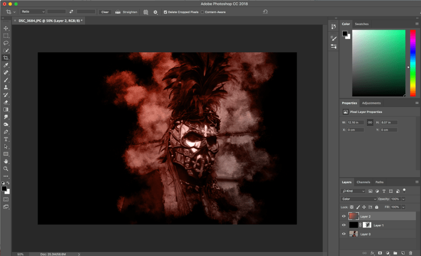The image size is (421, 256).
Task: Choose the Horizontal Type tool
Action: [x=6, y=139]
